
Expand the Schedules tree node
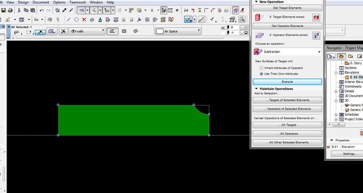click(x=336, y=115)
